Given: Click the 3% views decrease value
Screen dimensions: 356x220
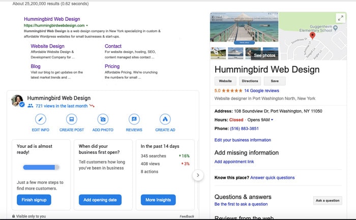Looking at the screenshot, I should (x=185, y=164).
